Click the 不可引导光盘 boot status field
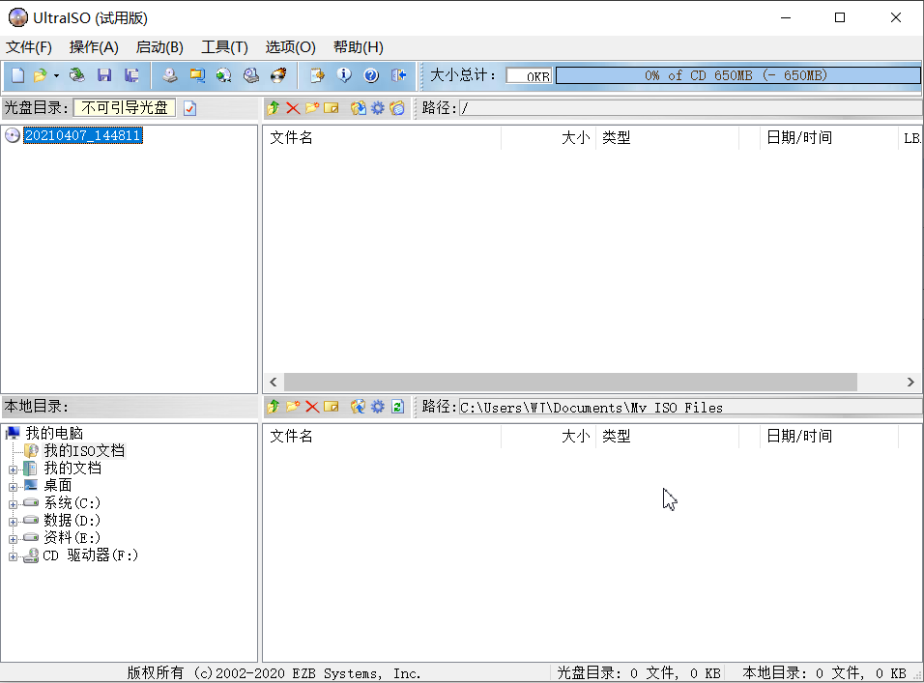924x683 pixels. click(x=125, y=108)
